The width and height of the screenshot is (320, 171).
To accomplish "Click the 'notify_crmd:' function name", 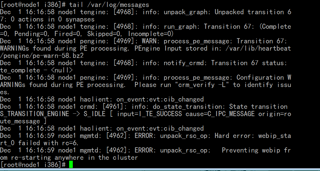I will click(x=186, y=63).
